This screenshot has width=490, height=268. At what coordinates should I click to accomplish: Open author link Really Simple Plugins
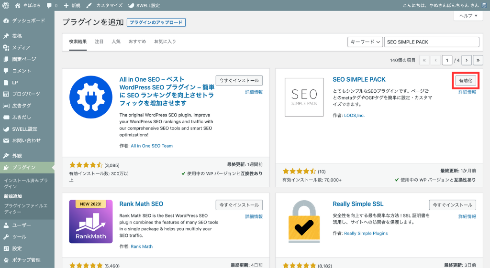point(366,234)
